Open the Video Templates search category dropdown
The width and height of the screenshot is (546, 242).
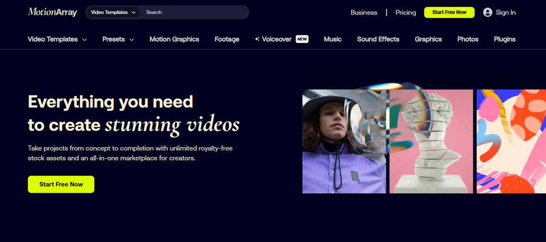tap(113, 12)
